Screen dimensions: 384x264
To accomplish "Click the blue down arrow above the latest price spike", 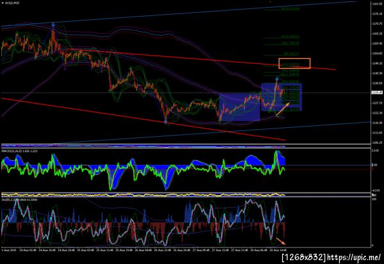I will [x=277, y=79].
